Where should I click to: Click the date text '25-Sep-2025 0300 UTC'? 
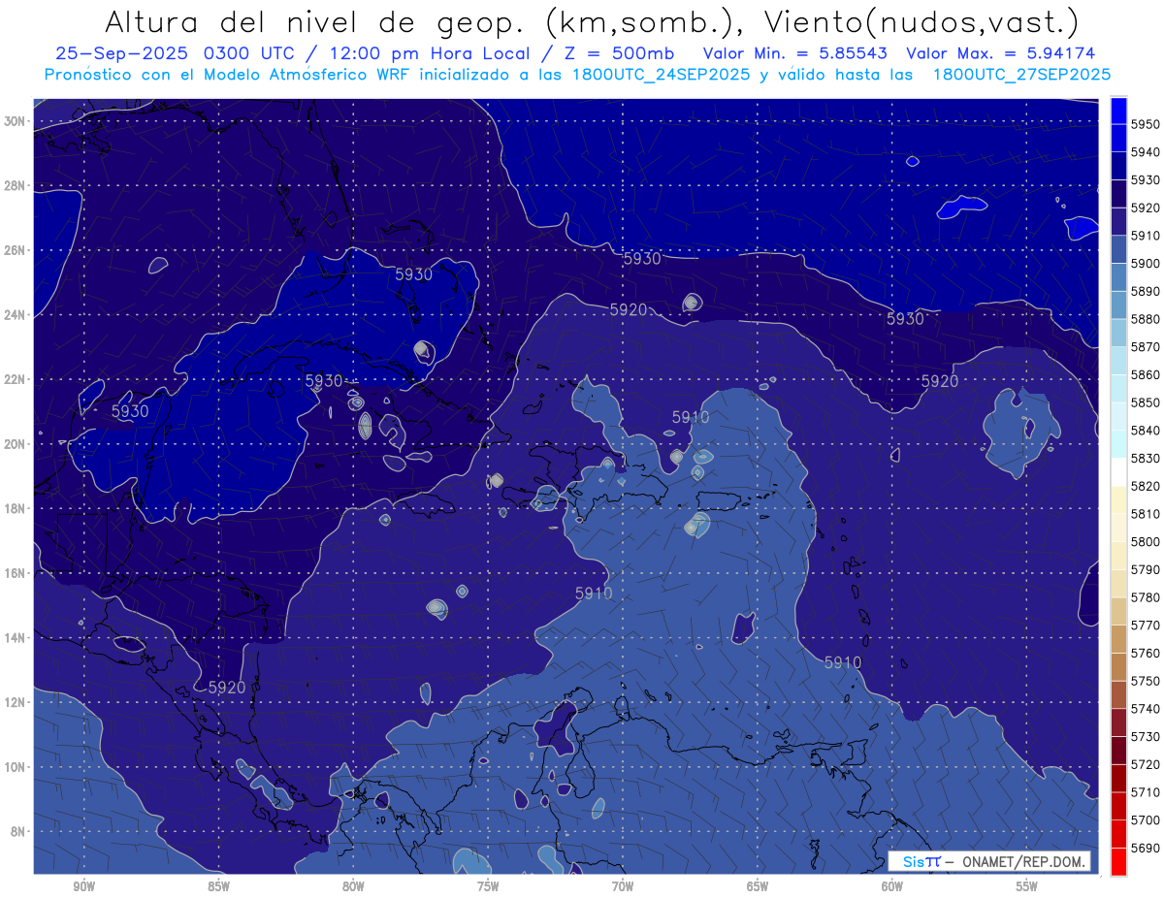click(x=179, y=53)
